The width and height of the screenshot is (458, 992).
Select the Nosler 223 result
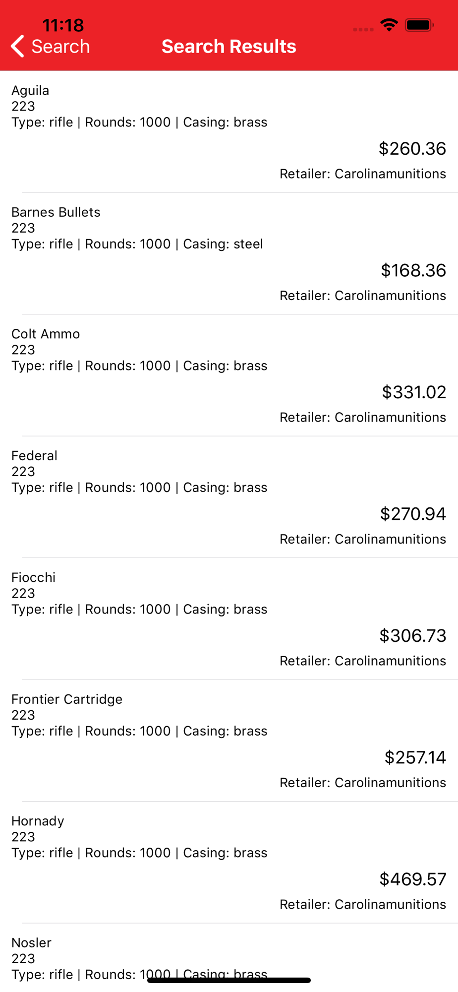[x=229, y=958]
